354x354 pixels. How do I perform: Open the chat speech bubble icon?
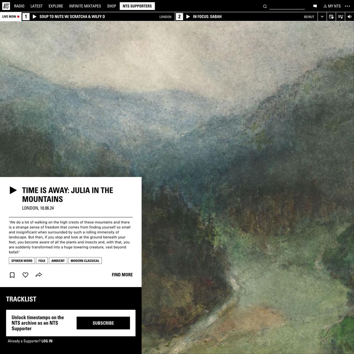click(315, 6)
